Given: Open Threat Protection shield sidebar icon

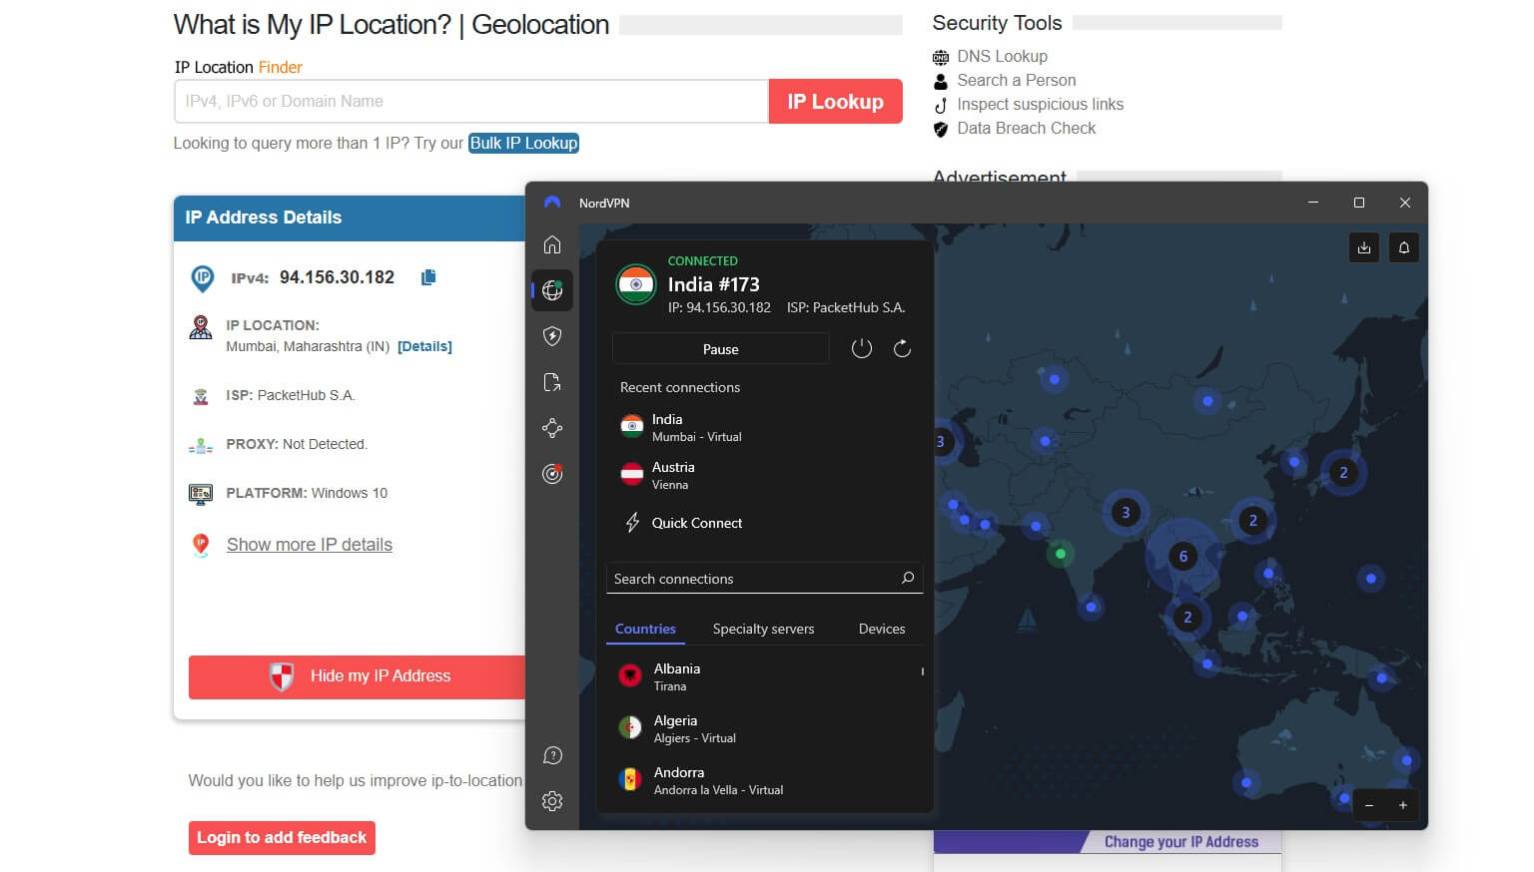Looking at the screenshot, I should pyautogui.click(x=552, y=336).
